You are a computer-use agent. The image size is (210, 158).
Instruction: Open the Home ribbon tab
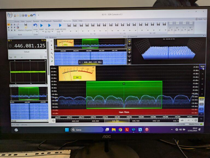[x=17, y=21]
